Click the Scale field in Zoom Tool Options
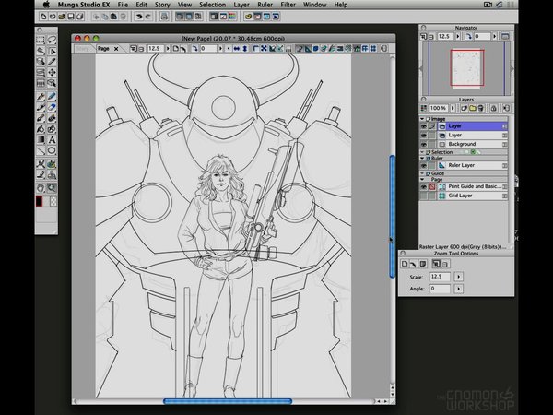553x415 pixels. pos(440,277)
